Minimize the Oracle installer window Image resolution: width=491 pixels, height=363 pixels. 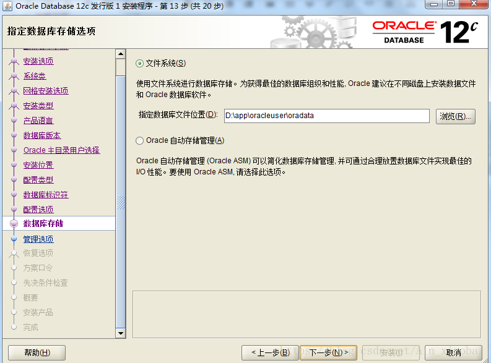pos(433,4)
